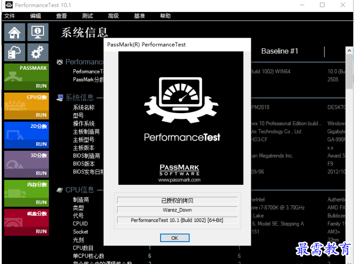Open the 基准 menu
The image size is (355, 264).
point(139,16)
